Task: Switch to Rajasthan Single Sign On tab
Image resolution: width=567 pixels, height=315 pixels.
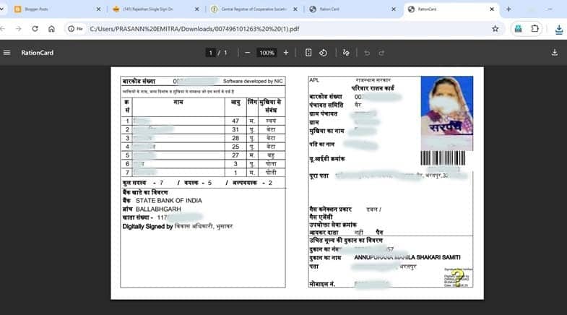Action: [152, 9]
